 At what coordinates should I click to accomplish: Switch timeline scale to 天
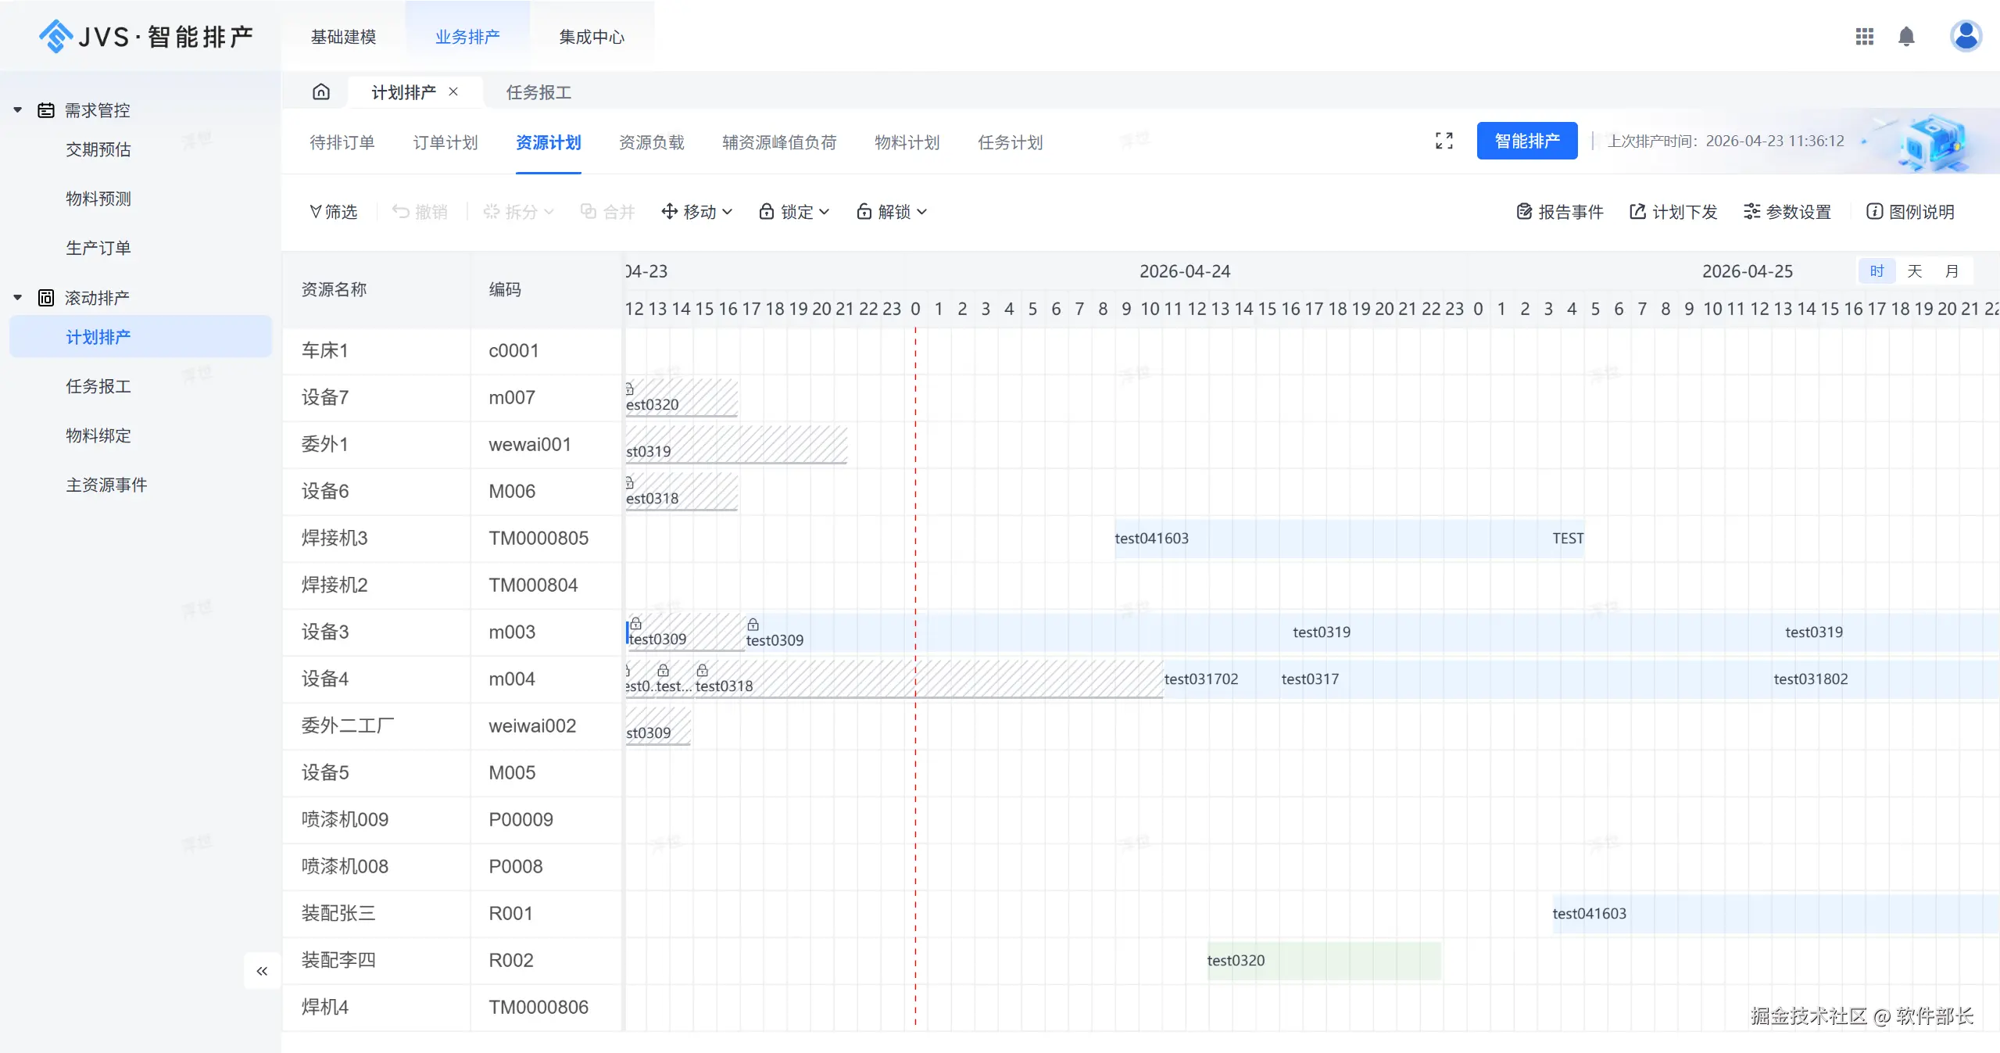[x=1914, y=271]
